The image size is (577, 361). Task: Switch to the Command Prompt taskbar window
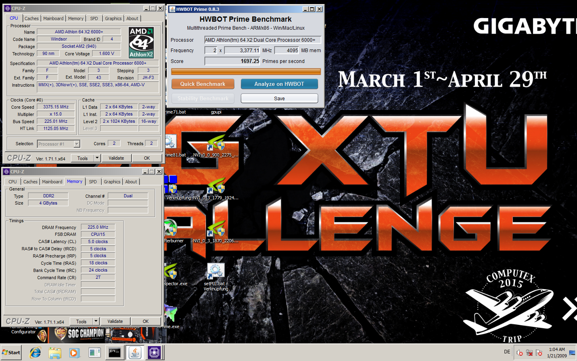pyautogui.click(x=115, y=353)
